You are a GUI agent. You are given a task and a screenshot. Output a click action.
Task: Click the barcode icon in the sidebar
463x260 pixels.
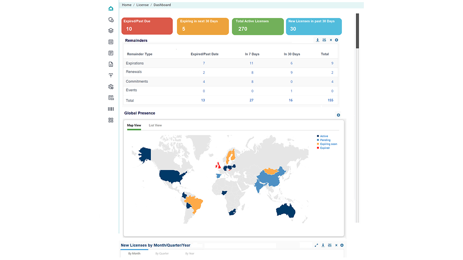(x=111, y=109)
